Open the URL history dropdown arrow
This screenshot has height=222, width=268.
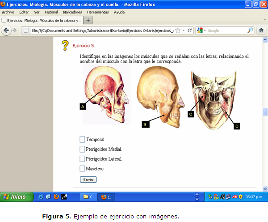pyautogui.click(x=184, y=30)
